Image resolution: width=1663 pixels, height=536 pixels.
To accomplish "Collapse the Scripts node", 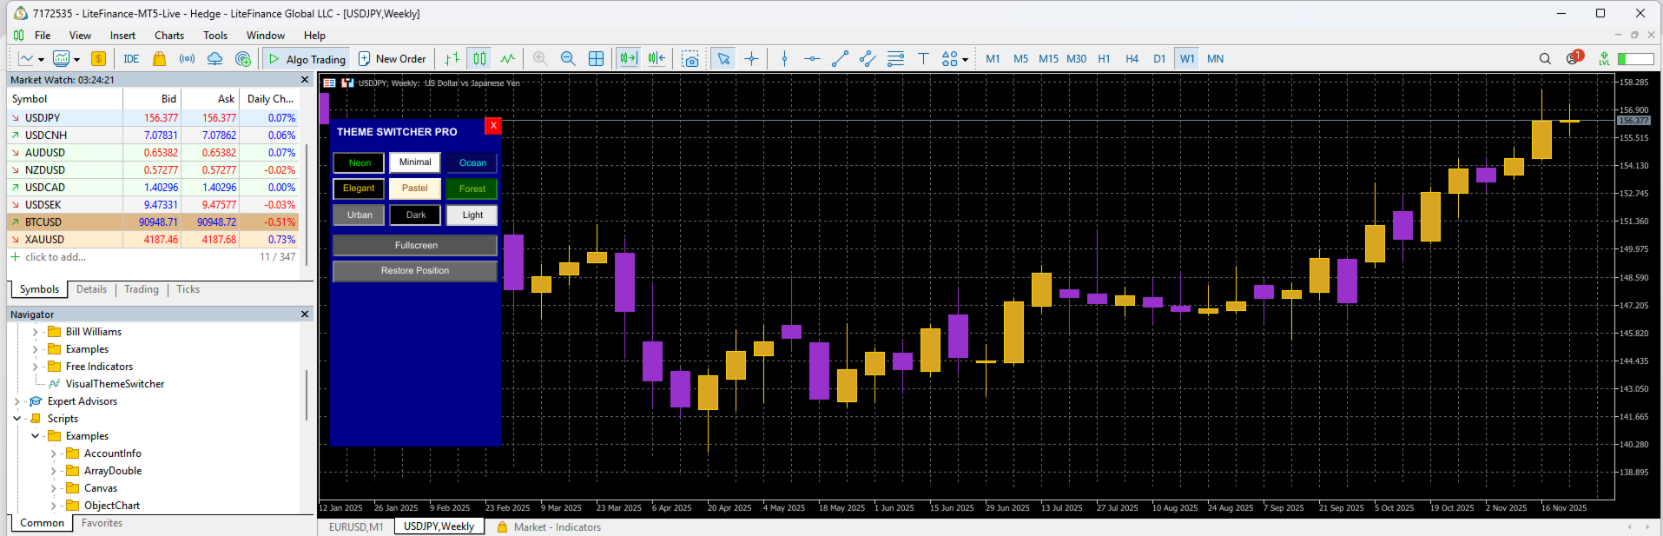I will pyautogui.click(x=16, y=419).
